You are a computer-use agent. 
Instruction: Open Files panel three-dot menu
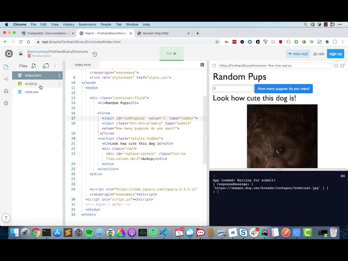(55, 66)
